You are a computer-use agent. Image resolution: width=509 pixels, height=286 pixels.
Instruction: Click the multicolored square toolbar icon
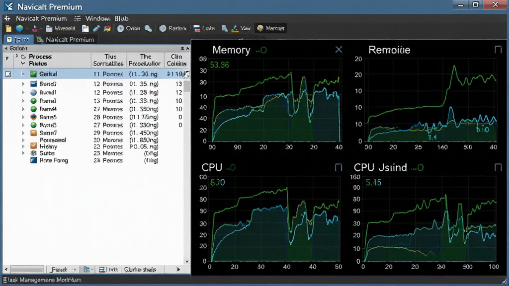tap(107, 28)
